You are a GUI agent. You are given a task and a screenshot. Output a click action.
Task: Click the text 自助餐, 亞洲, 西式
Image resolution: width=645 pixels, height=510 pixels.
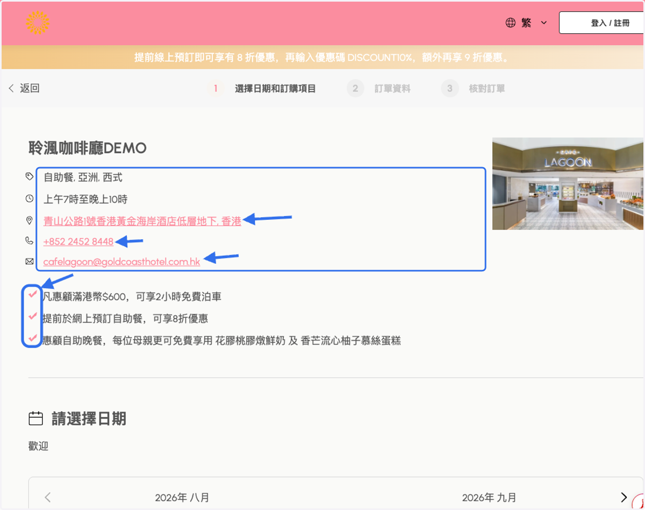[83, 177]
